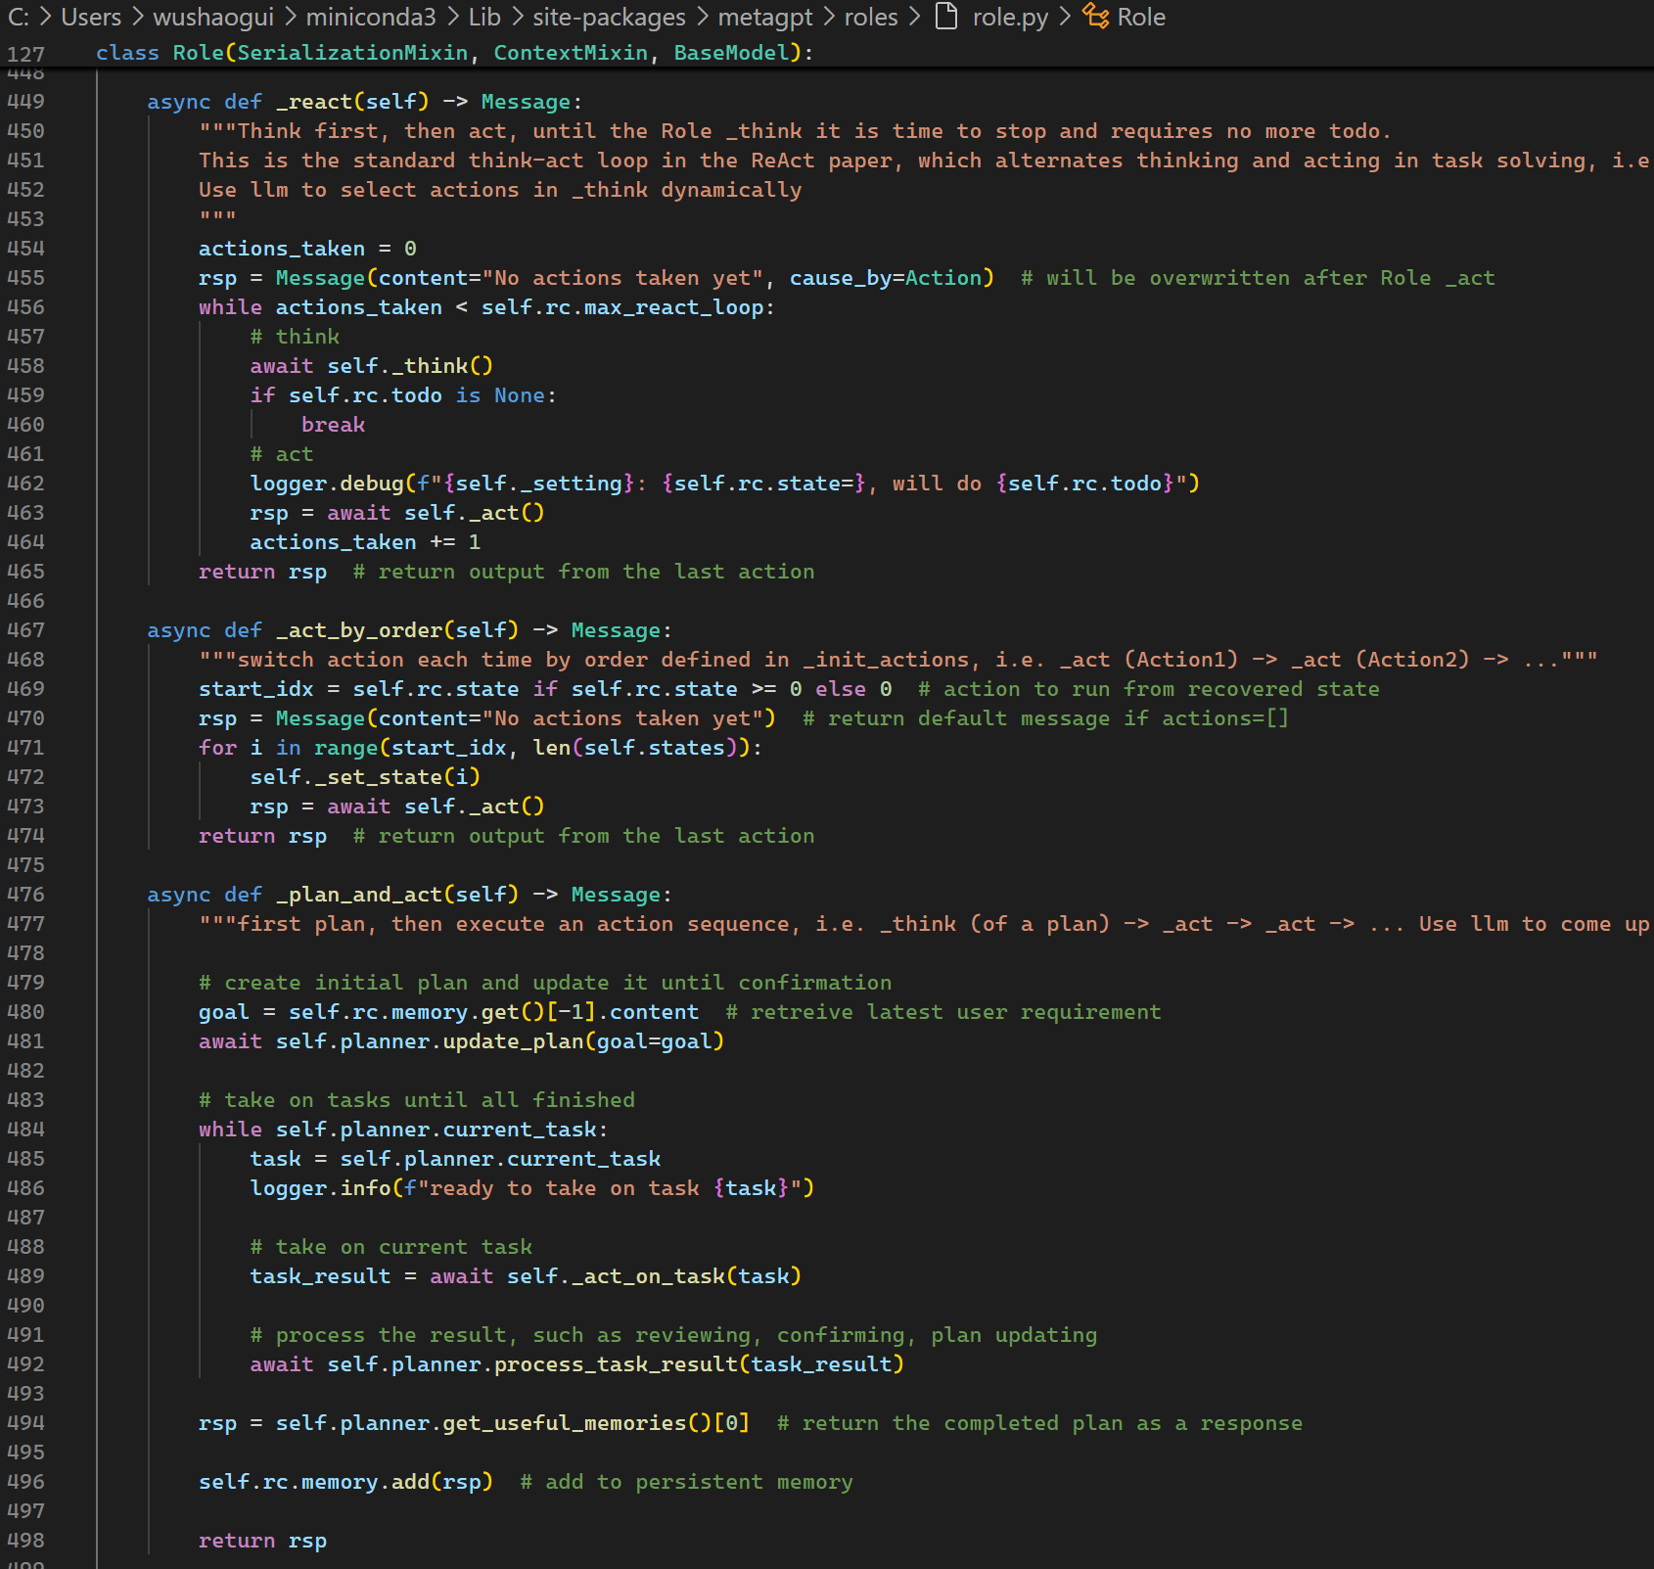Click line number 455 to select that line
Image resolution: width=1654 pixels, height=1569 pixels.
tap(28, 278)
